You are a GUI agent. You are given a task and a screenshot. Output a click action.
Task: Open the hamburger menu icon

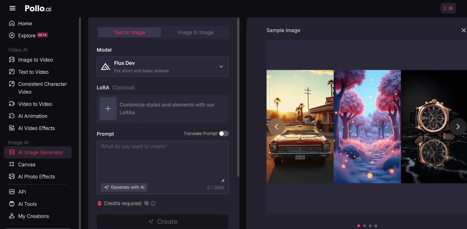[12, 8]
